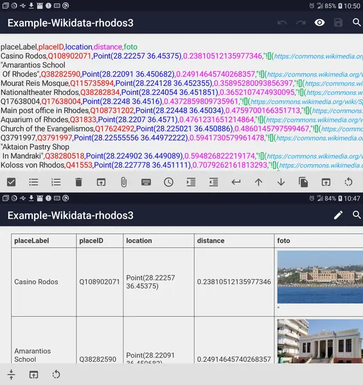Insert checkbox using toolbar check icon
This screenshot has width=363, height=385.
coord(11,182)
